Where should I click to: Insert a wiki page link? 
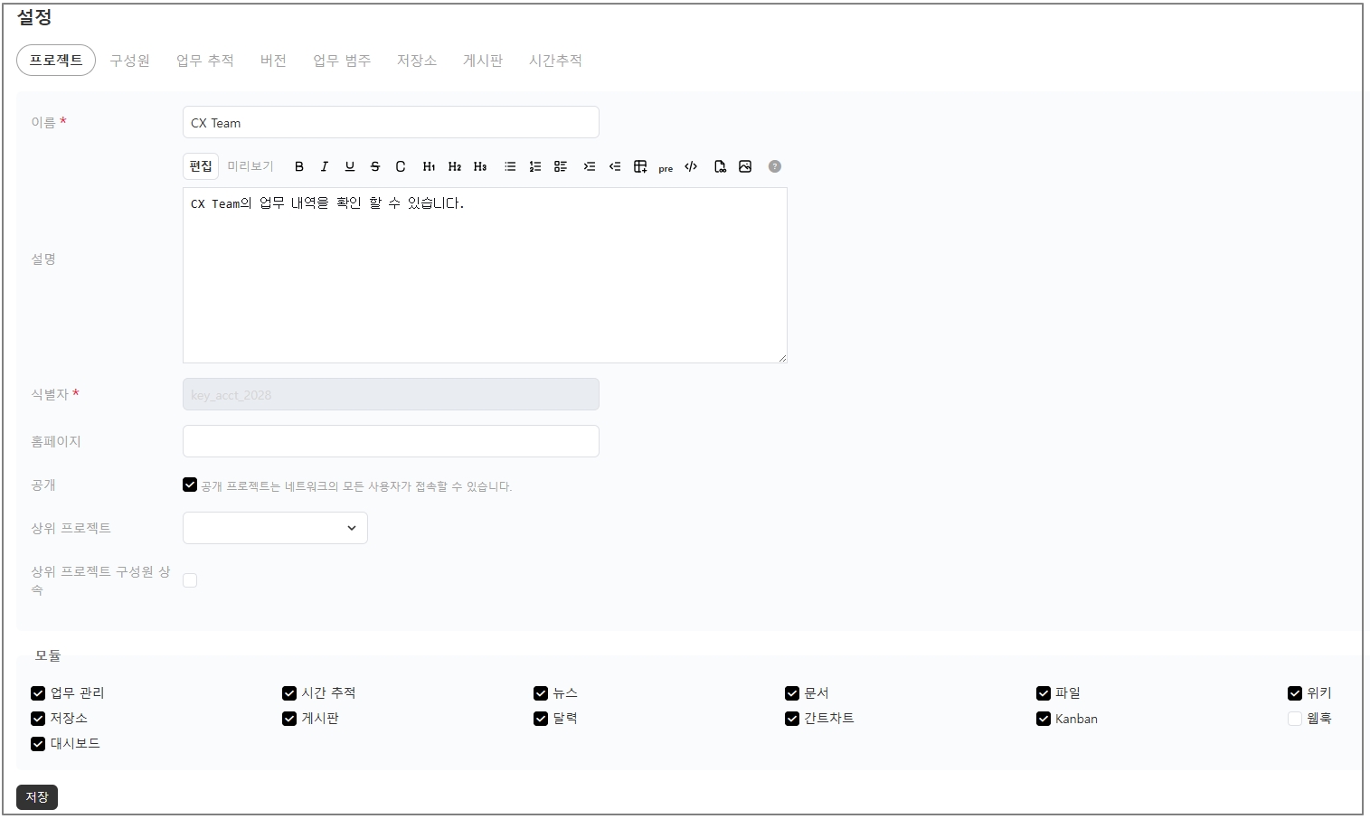tap(720, 166)
